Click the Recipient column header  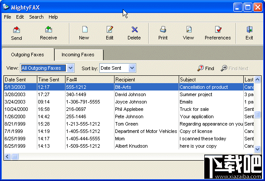click(x=147, y=79)
